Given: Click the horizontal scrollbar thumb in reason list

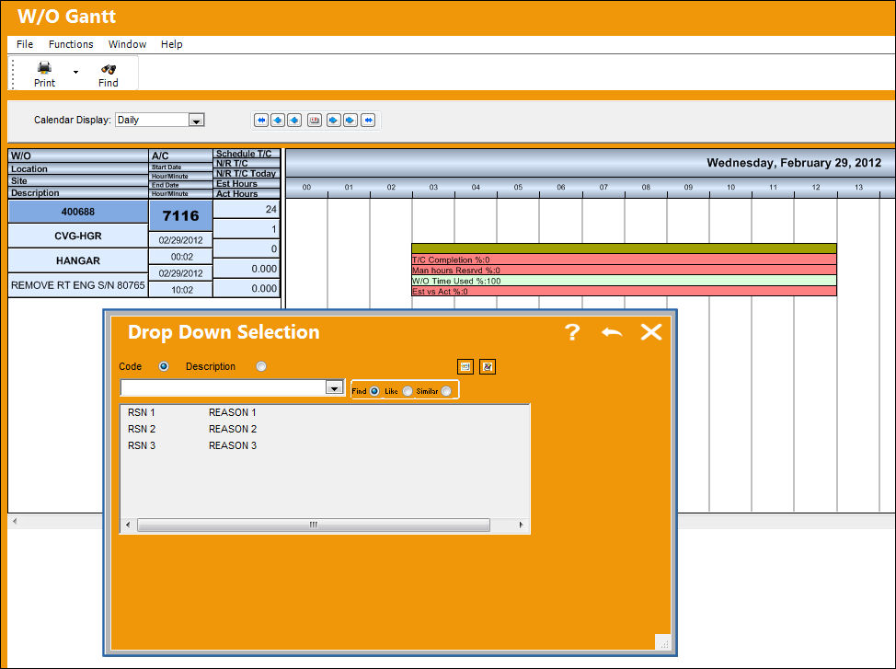Looking at the screenshot, I should coord(314,525).
